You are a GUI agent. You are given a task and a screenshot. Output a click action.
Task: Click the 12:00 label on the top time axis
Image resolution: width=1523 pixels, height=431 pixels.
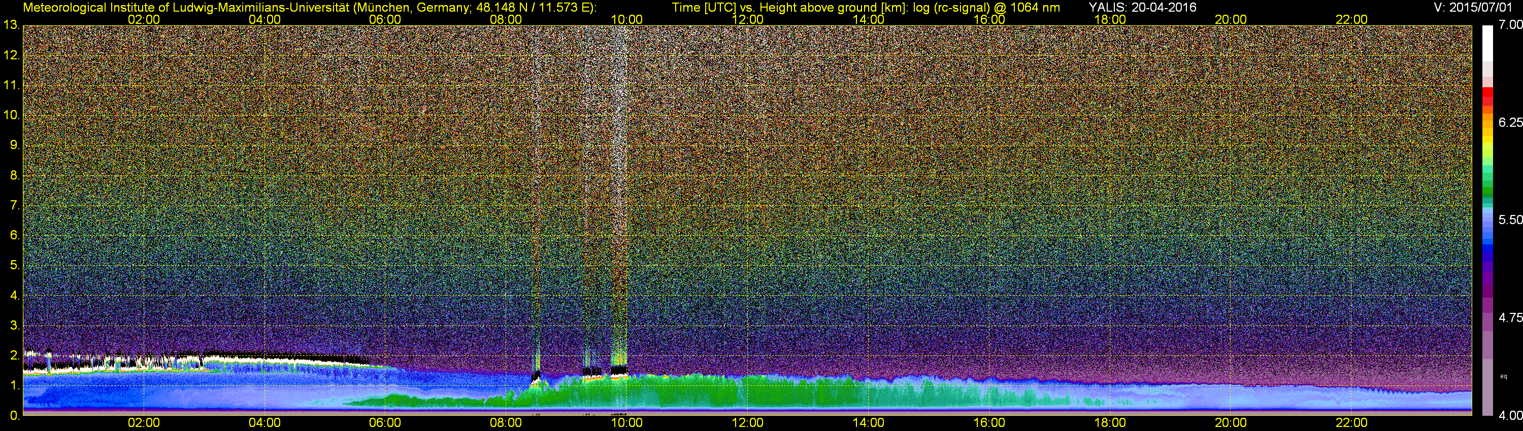747,19
